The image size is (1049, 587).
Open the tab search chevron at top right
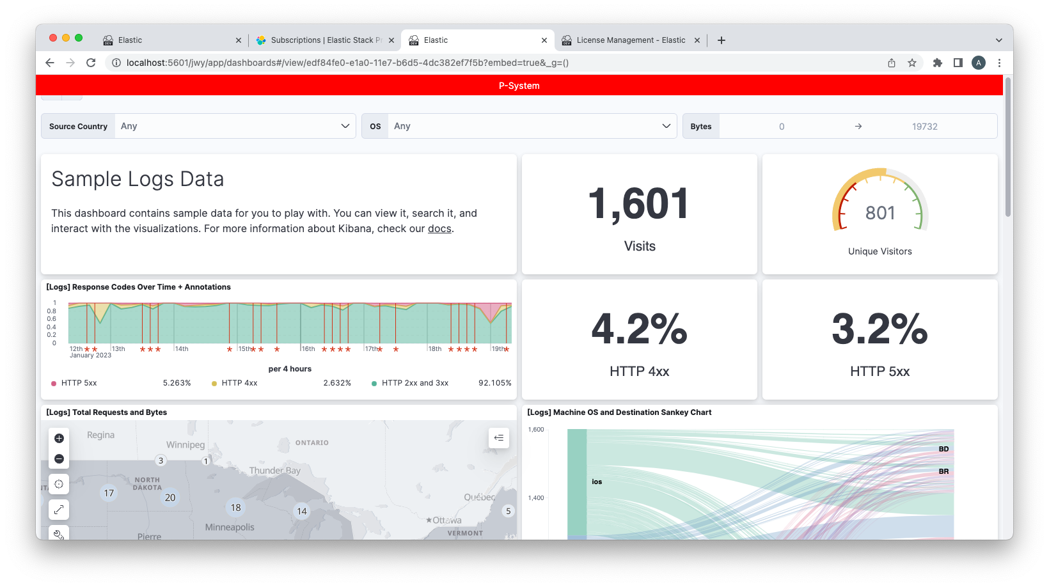998,40
